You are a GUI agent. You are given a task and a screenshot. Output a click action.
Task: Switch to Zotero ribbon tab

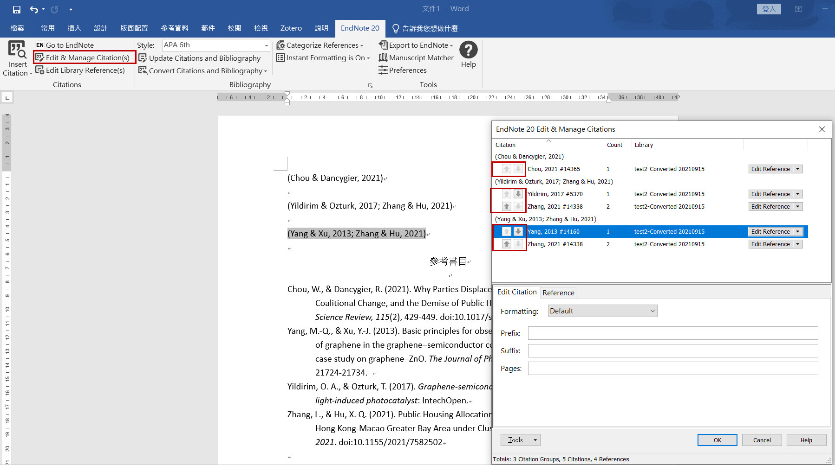[x=291, y=28]
